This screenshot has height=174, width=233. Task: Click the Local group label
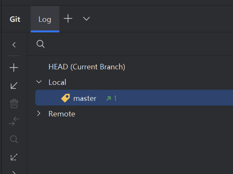57,82
